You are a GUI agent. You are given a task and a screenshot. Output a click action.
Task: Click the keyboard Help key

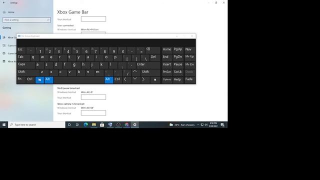(178, 80)
